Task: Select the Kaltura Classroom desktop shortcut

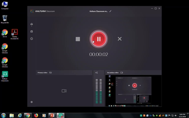Action: (x=5, y=76)
